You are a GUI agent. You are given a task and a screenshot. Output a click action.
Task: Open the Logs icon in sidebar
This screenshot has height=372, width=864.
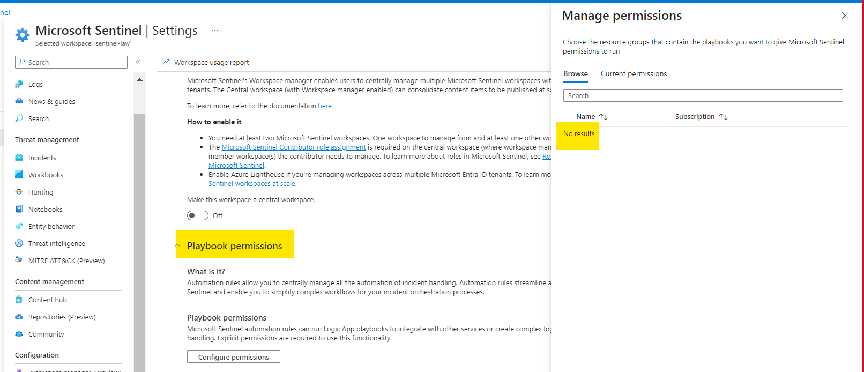pyautogui.click(x=19, y=84)
